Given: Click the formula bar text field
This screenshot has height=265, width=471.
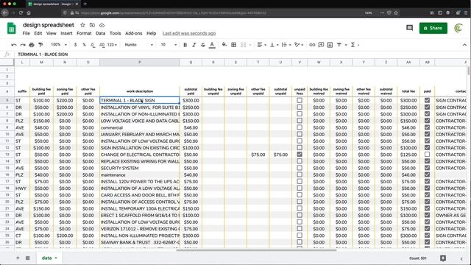Looking at the screenshot, I should [241, 54].
